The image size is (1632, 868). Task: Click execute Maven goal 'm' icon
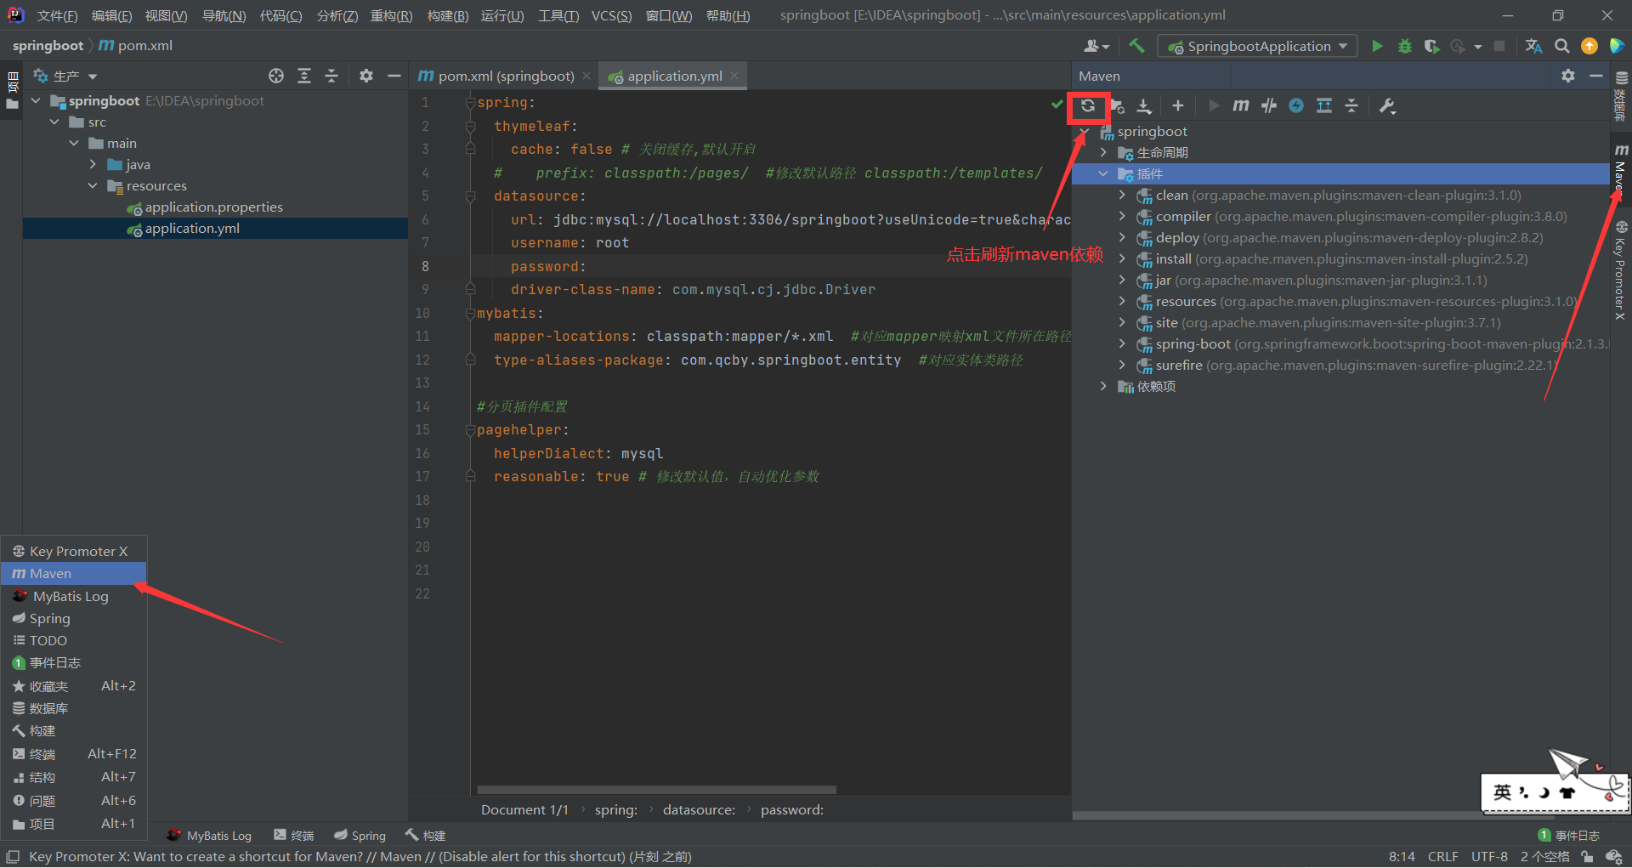(x=1241, y=105)
